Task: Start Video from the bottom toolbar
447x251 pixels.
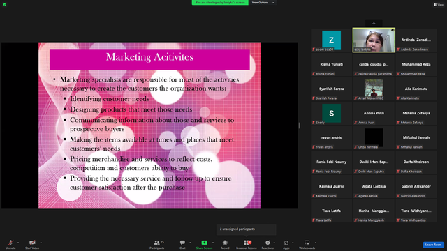Action: tap(32, 244)
